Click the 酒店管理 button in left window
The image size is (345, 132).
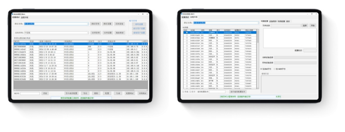click(x=95, y=24)
